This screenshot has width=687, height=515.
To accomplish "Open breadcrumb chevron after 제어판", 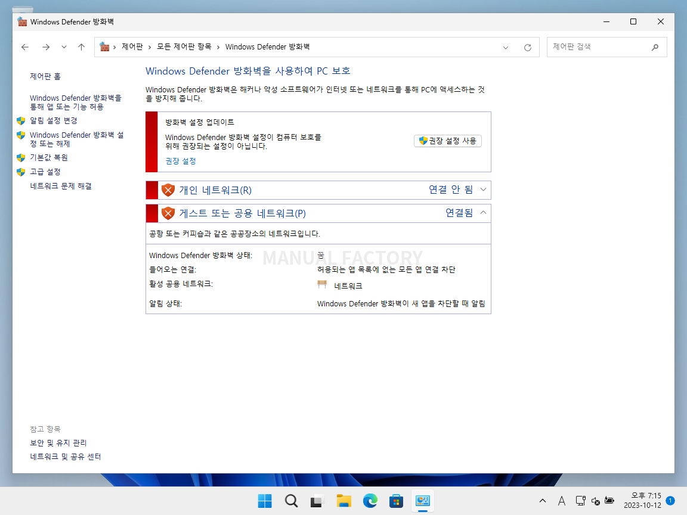I will pos(150,47).
